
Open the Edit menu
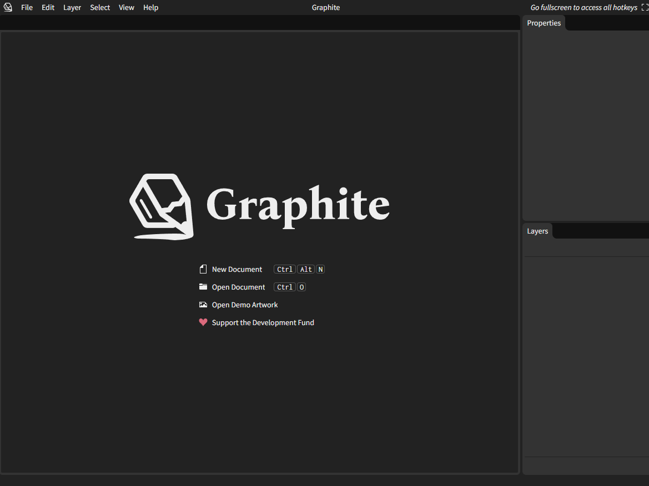[x=48, y=7]
